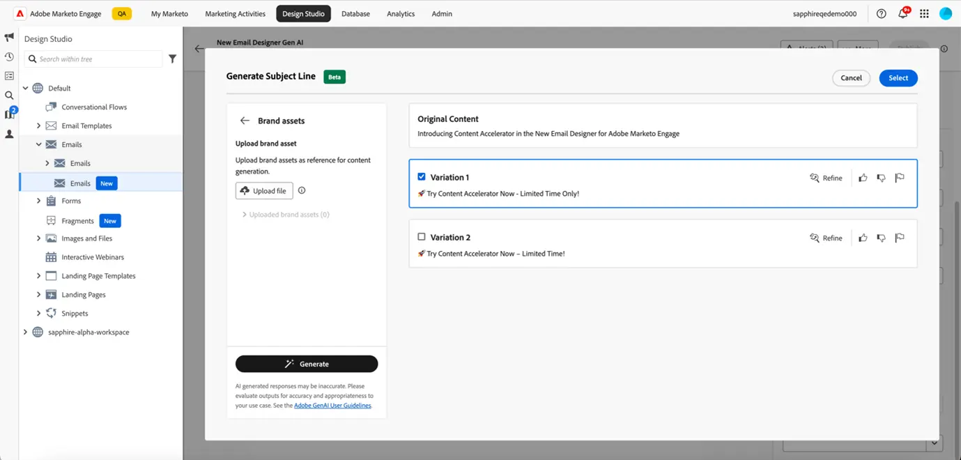The width and height of the screenshot is (961, 460).
Task: Click the Original Content text box
Action: pyautogui.click(x=663, y=125)
